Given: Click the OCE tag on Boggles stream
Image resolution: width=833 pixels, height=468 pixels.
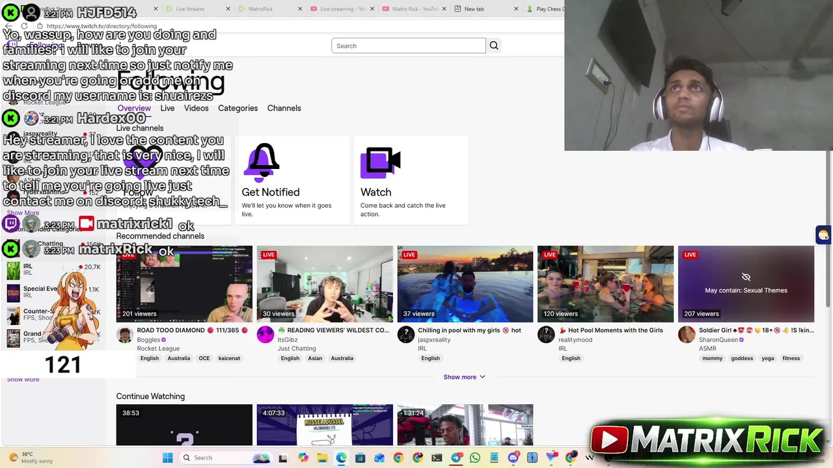Looking at the screenshot, I should 204,358.
